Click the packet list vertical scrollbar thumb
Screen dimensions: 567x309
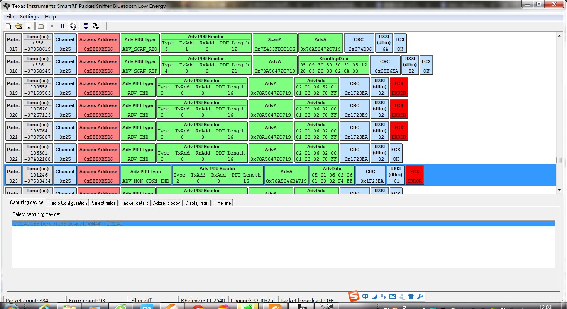pyautogui.click(x=560, y=160)
